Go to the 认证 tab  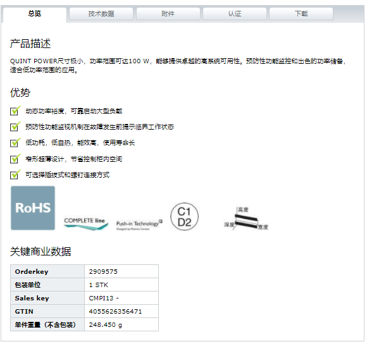235,14
